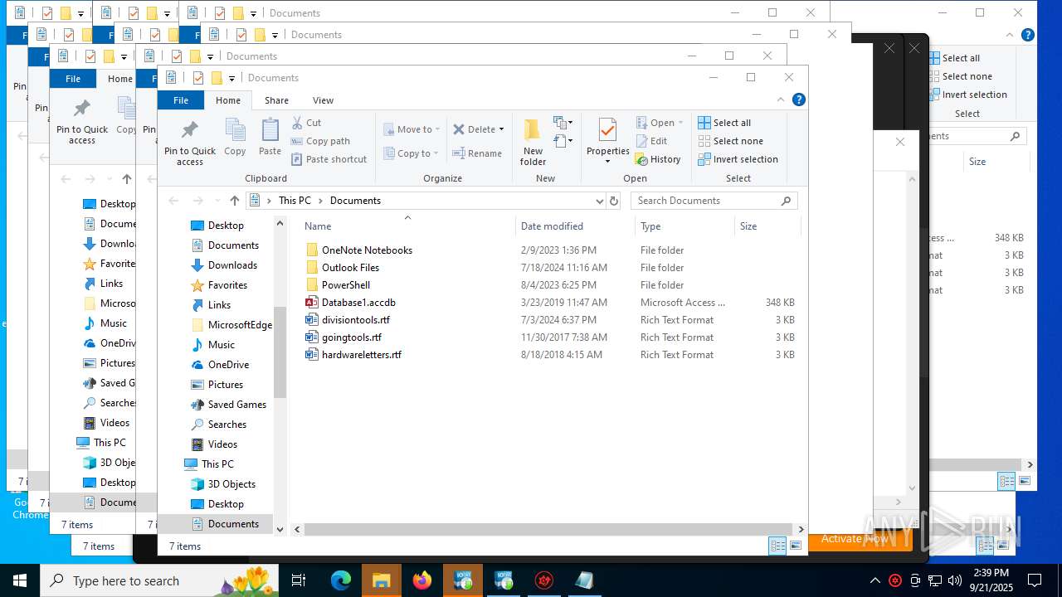Open the Properties button
The height and width of the screenshot is (597, 1062).
[x=608, y=139]
